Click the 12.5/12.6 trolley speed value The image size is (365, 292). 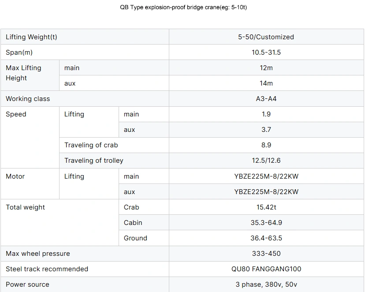(x=266, y=161)
